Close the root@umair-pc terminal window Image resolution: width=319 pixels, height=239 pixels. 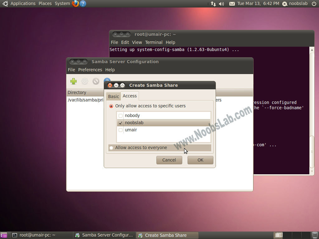click(115, 34)
